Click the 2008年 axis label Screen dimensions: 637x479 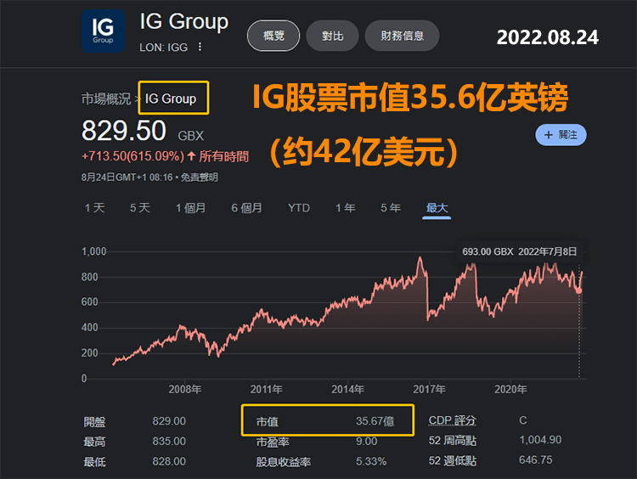pyautogui.click(x=185, y=389)
